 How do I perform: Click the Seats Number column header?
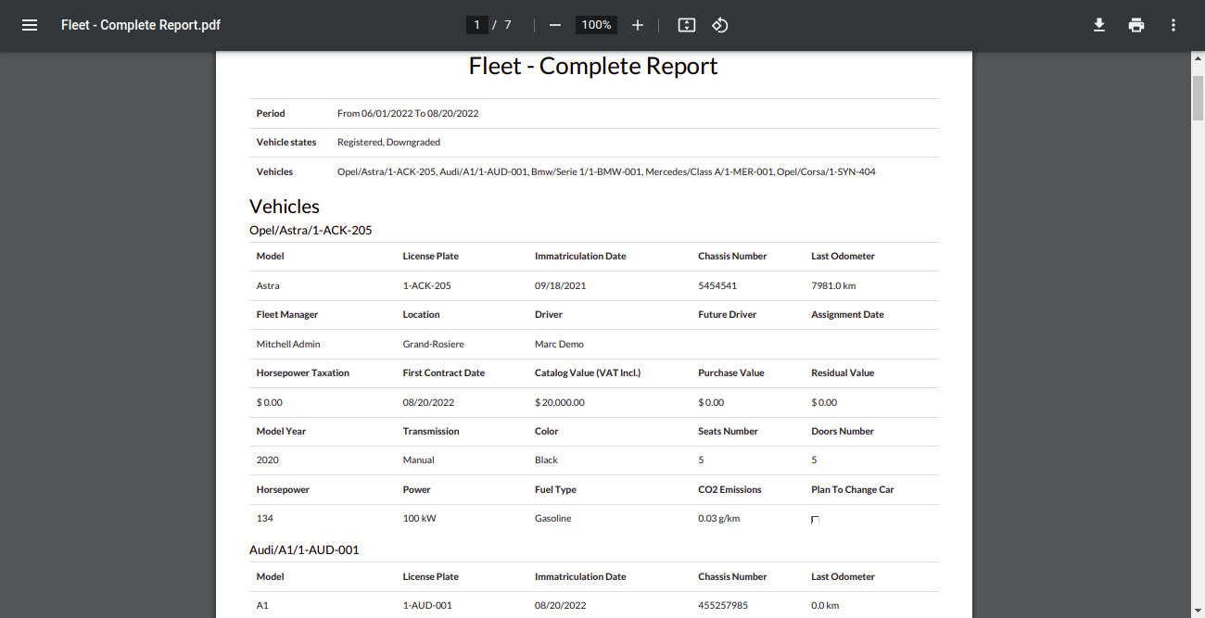pyautogui.click(x=729, y=431)
